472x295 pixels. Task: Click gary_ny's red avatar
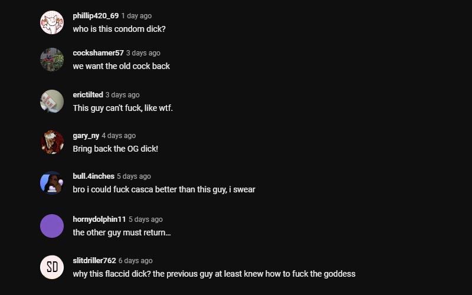(x=52, y=142)
